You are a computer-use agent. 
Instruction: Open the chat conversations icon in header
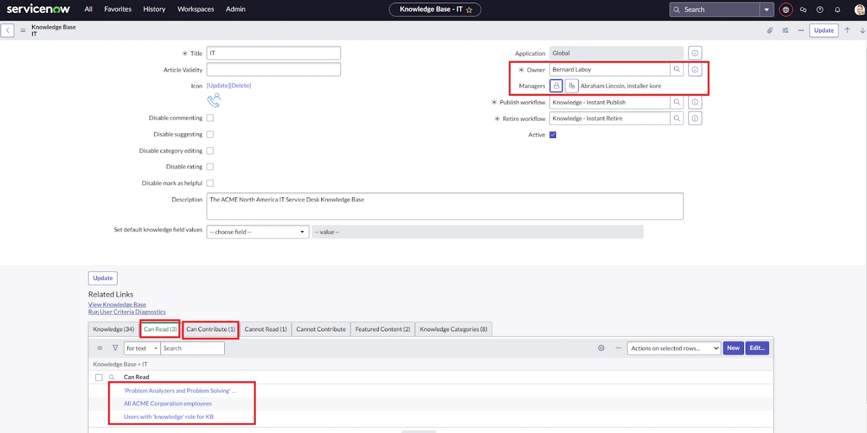(x=803, y=10)
